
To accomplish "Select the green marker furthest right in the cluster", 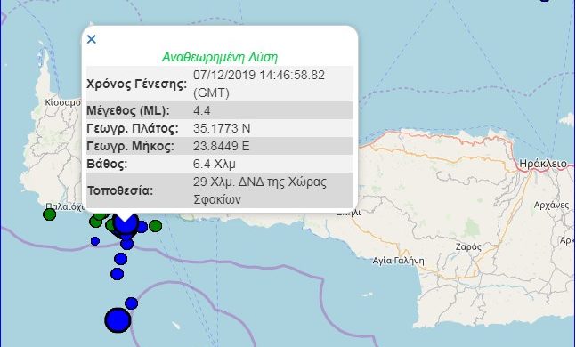I will coord(156,226).
